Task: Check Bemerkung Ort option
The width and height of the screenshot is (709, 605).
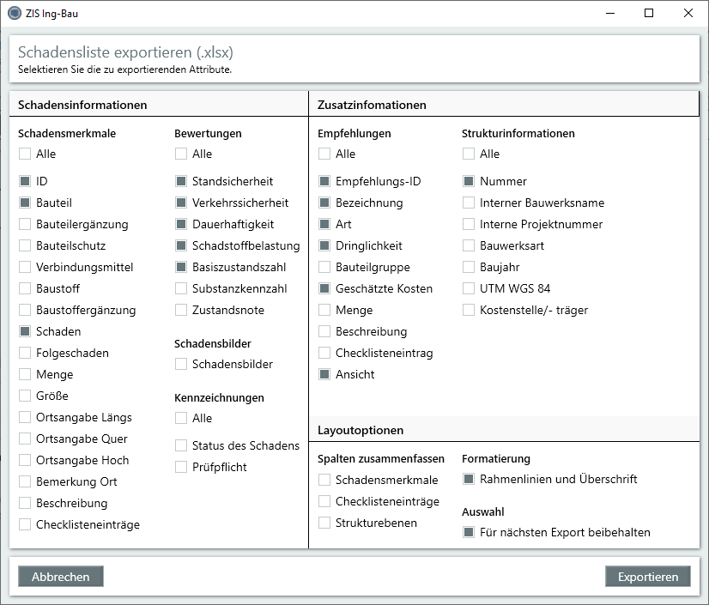Action: pos(25,481)
